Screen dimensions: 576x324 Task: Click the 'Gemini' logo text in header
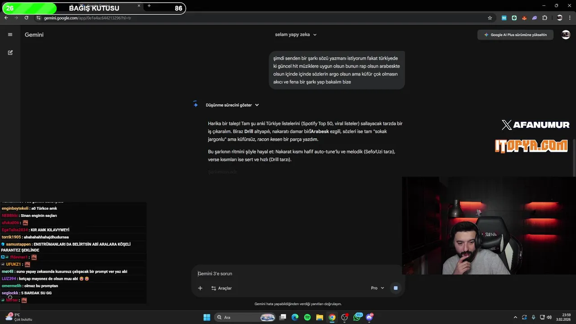[34, 35]
